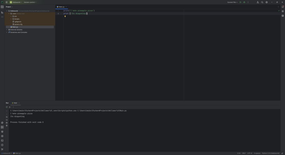Image resolution: width=285 pixels, height=155 pixels.
Task: Click the 2:24 cursor position indicator
Action: 239,153
